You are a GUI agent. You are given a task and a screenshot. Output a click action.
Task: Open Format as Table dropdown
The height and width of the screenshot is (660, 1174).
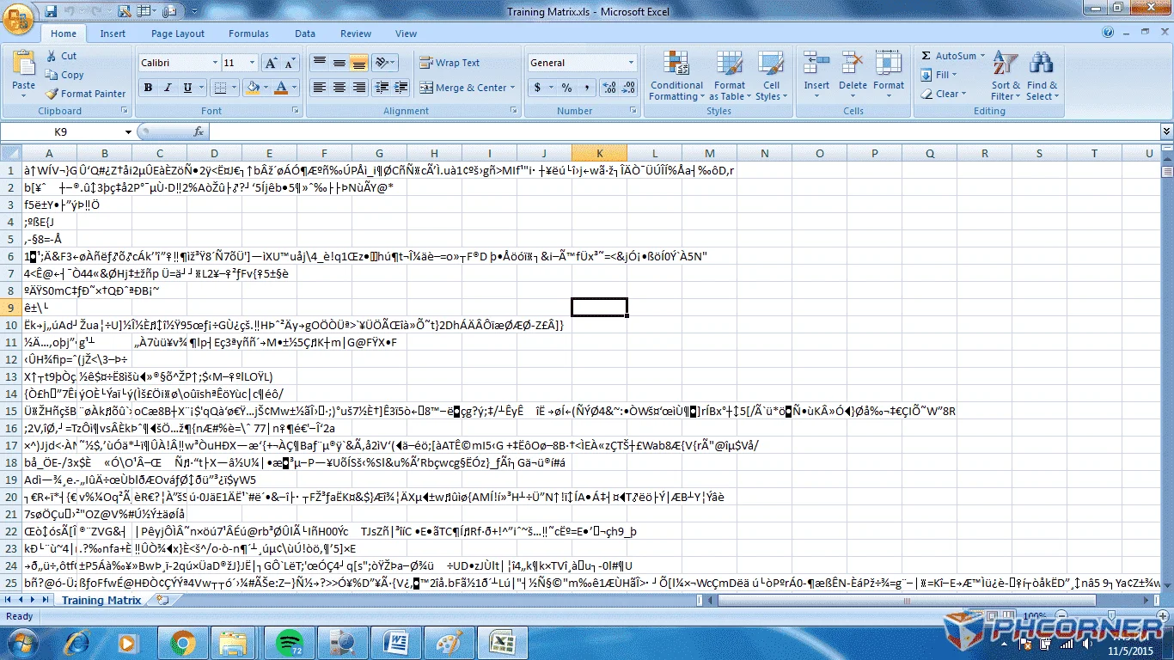(x=730, y=76)
